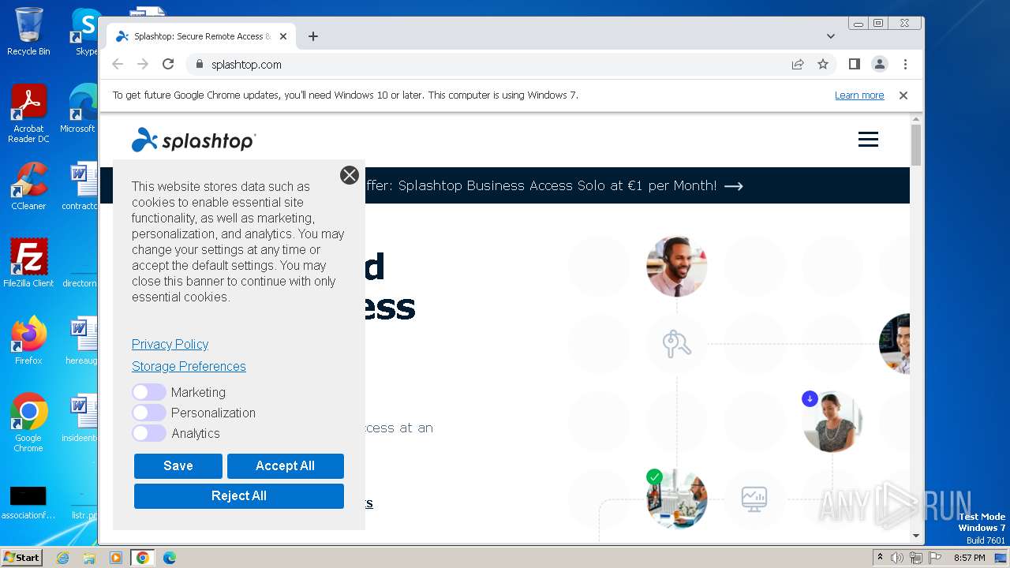Toggle the Personalization cookies switch

coord(148,413)
